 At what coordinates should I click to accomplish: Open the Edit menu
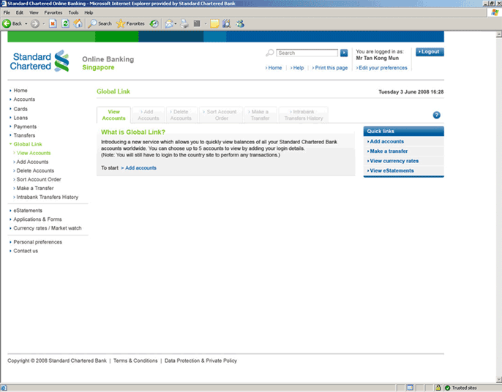20,12
